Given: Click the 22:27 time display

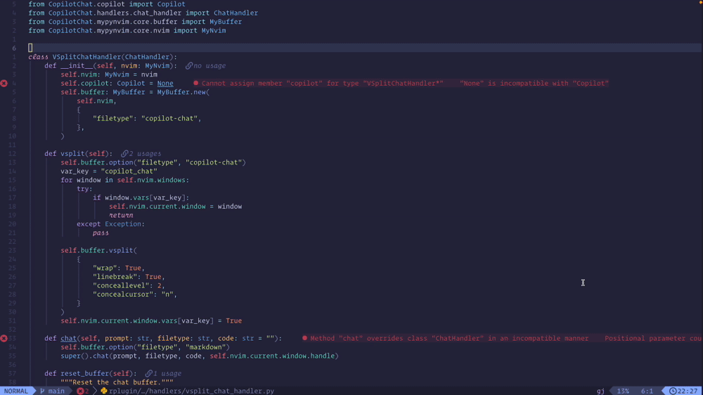Looking at the screenshot, I should 688,391.
